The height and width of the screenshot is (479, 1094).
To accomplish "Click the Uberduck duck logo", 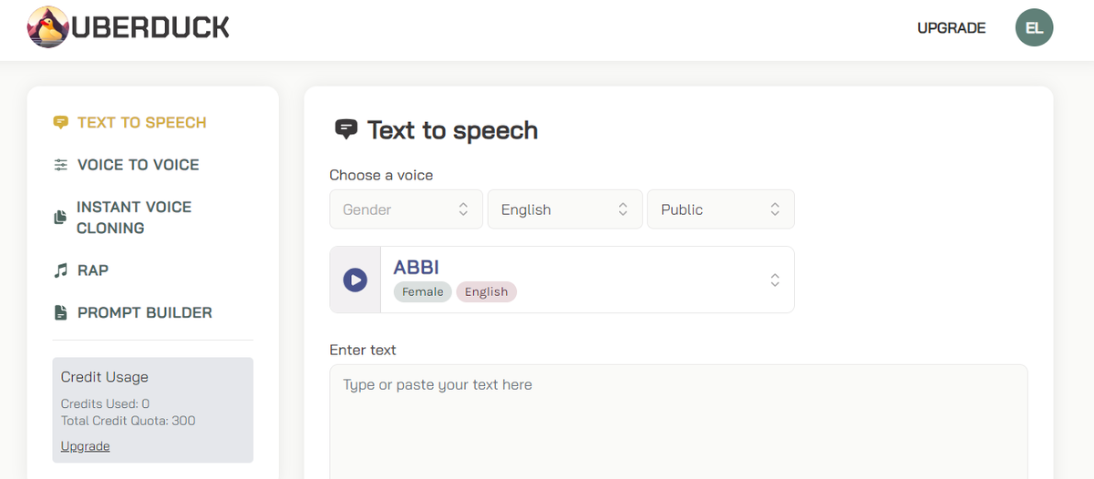I will point(47,27).
